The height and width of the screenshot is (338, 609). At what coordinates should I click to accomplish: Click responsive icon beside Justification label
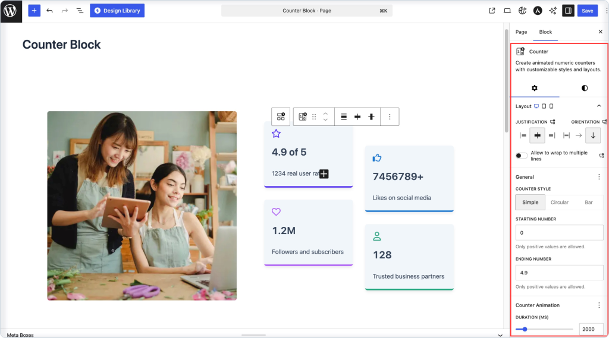coord(553,122)
